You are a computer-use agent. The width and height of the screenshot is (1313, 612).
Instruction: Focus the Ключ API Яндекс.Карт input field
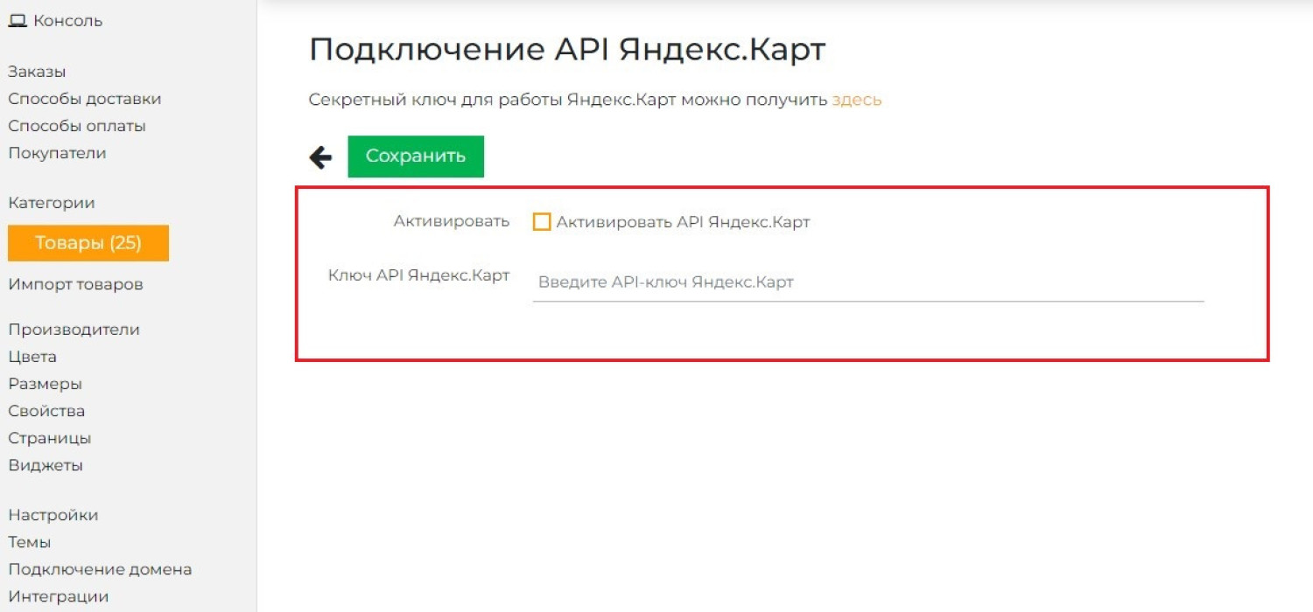pyautogui.click(x=867, y=282)
